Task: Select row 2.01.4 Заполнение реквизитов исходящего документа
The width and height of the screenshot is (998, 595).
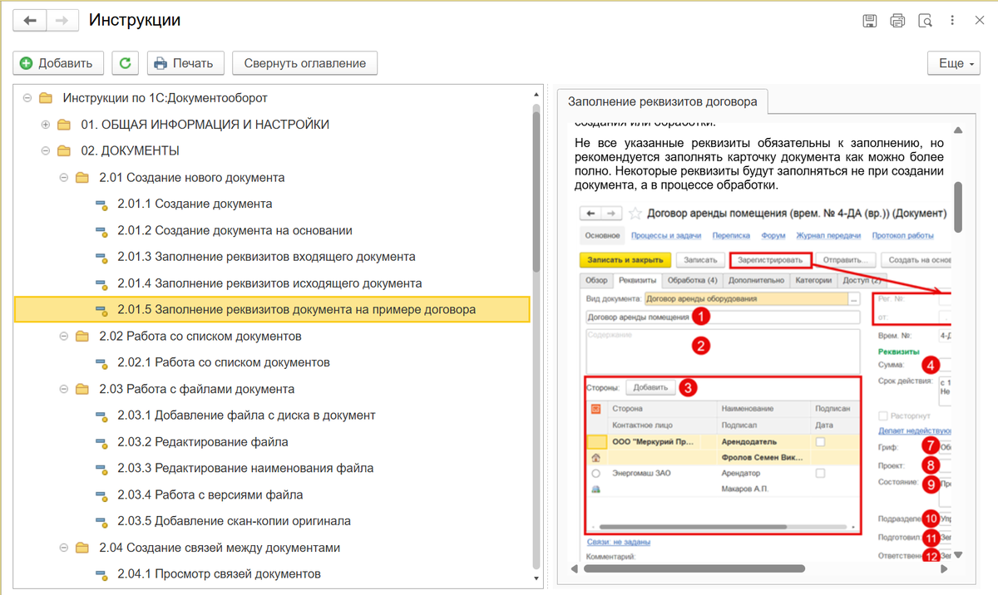Action: tap(272, 283)
